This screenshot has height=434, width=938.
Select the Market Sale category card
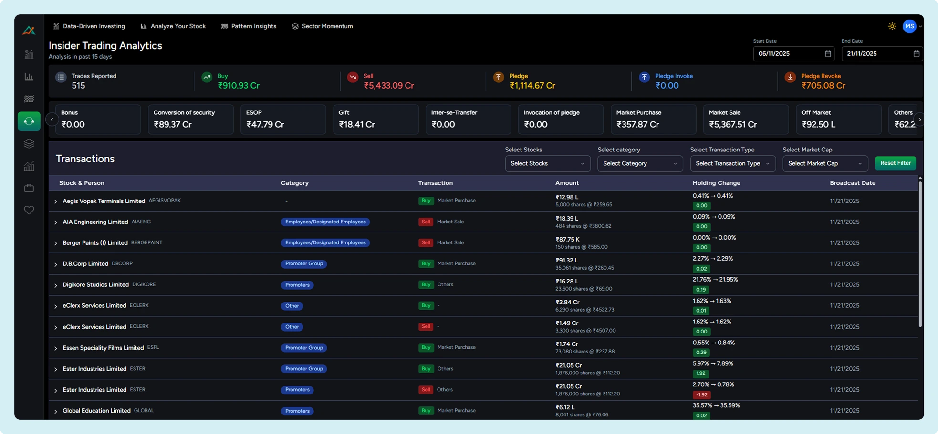(x=745, y=119)
